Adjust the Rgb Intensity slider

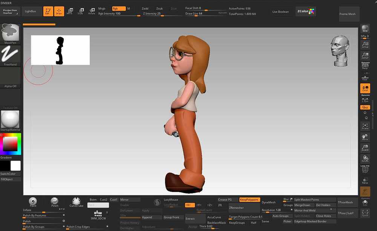coord(119,14)
